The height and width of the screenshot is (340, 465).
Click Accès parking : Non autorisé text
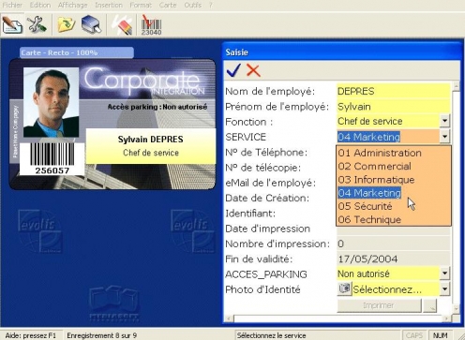157,107
